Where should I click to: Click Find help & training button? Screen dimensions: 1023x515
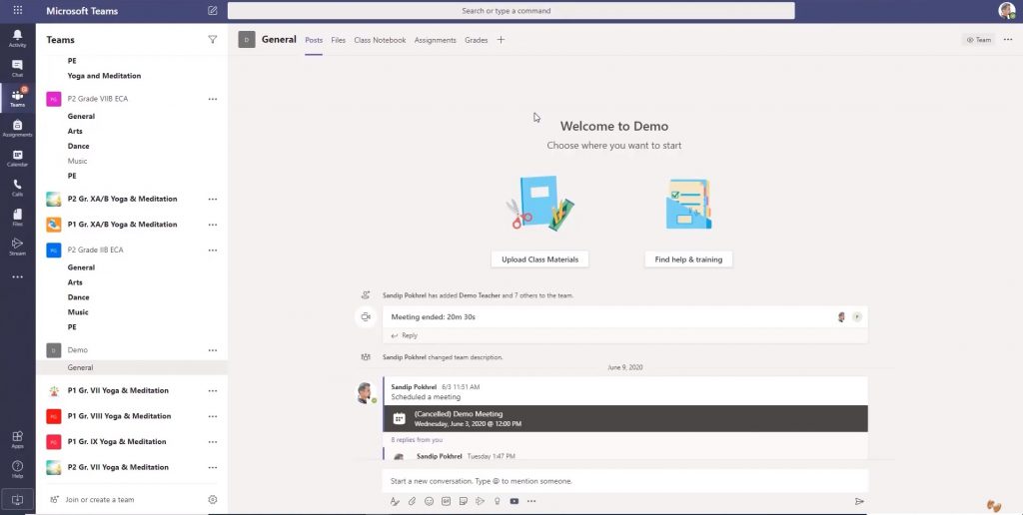tap(688, 259)
